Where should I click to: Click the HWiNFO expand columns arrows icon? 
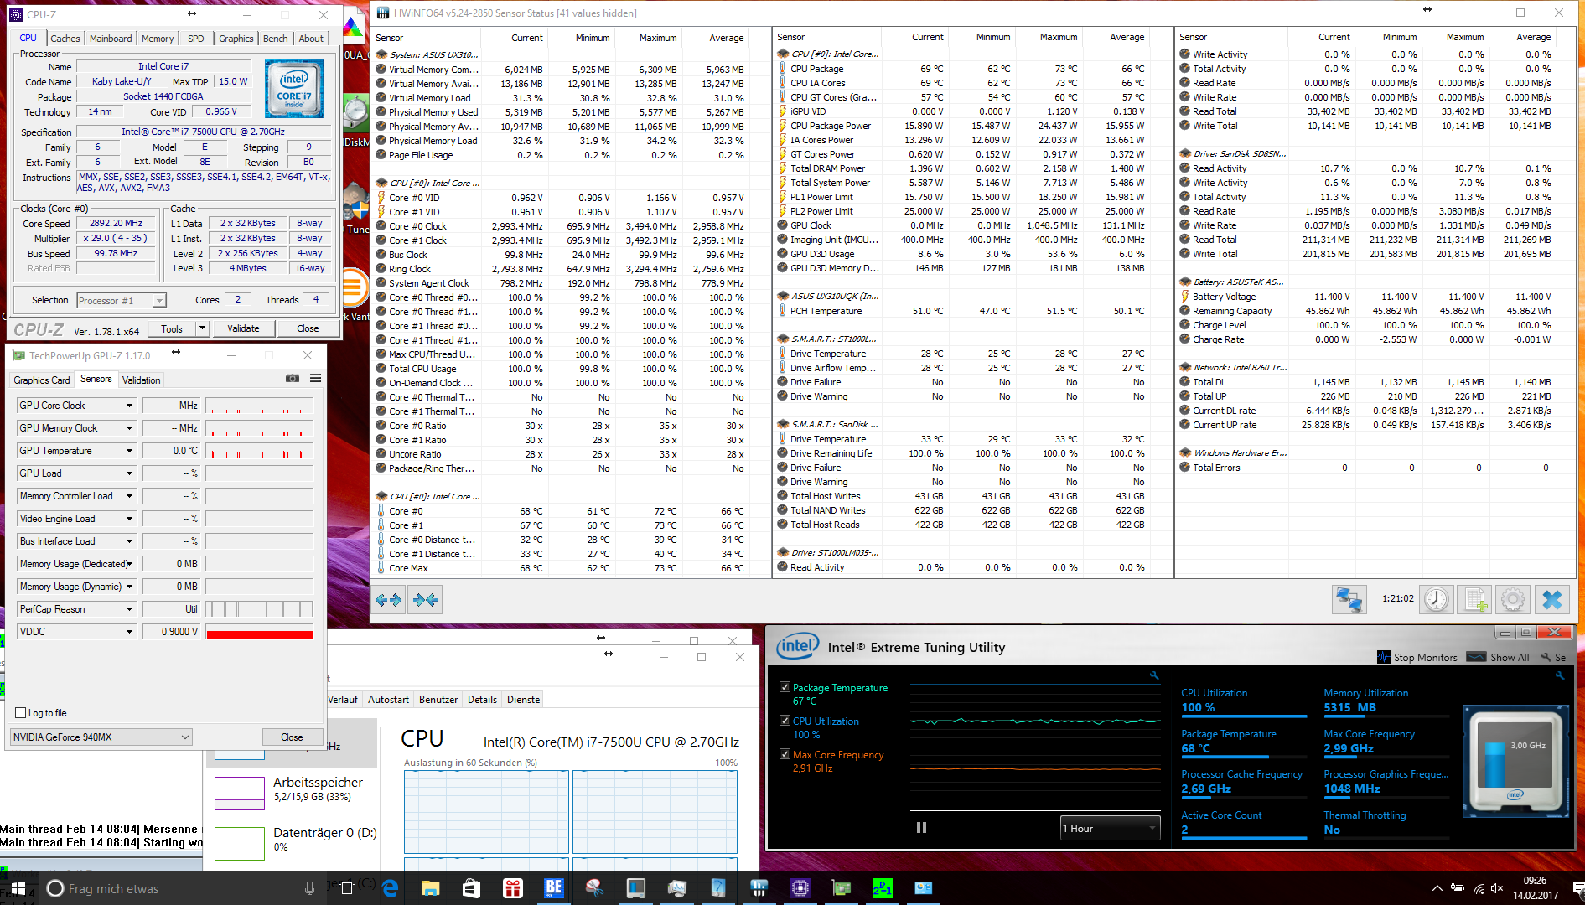tap(388, 600)
